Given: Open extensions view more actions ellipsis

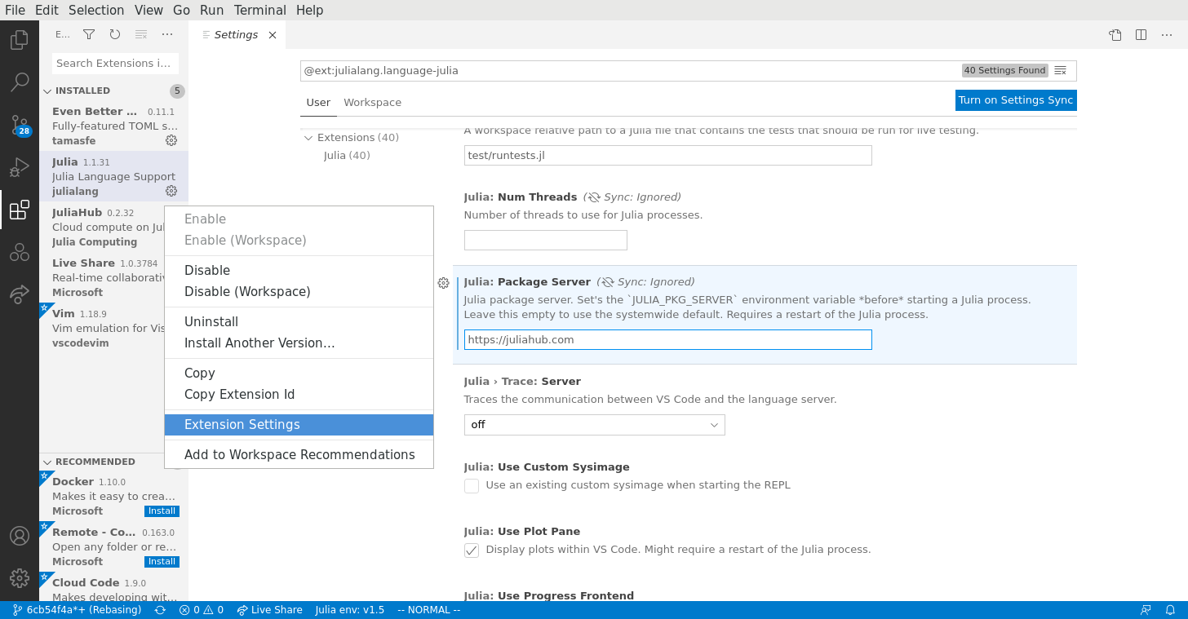Looking at the screenshot, I should click(x=167, y=34).
